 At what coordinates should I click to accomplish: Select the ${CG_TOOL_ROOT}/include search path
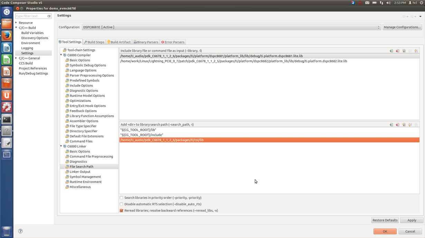pyautogui.click(x=269, y=135)
